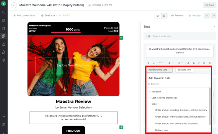
Task: Choose the text highlight color tool
Action: (194, 63)
